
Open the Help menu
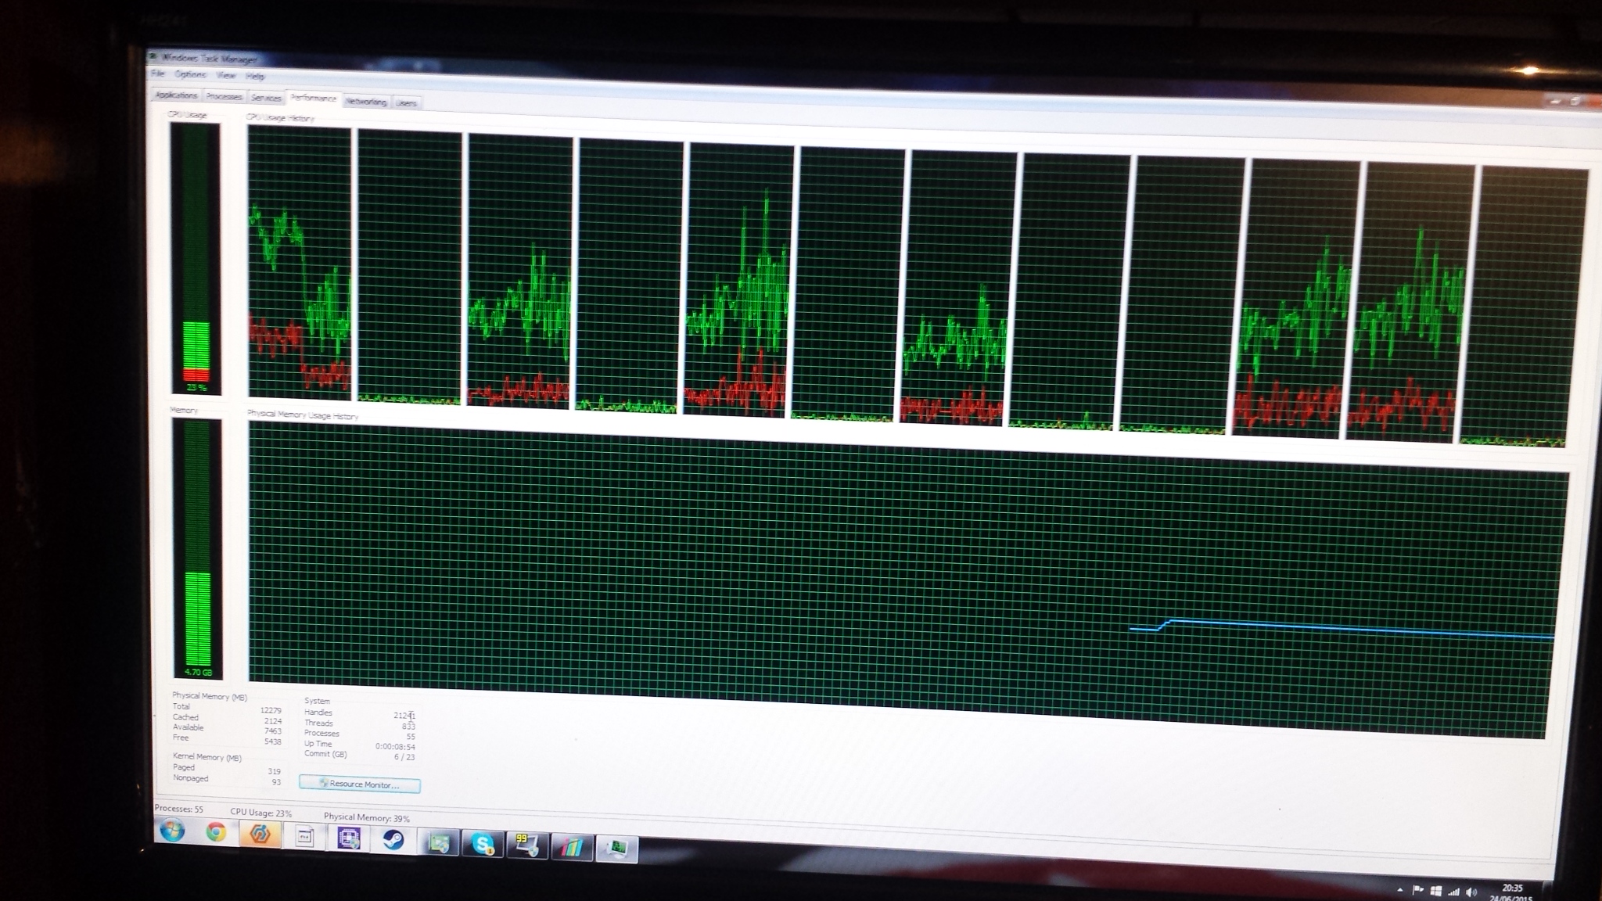[255, 76]
